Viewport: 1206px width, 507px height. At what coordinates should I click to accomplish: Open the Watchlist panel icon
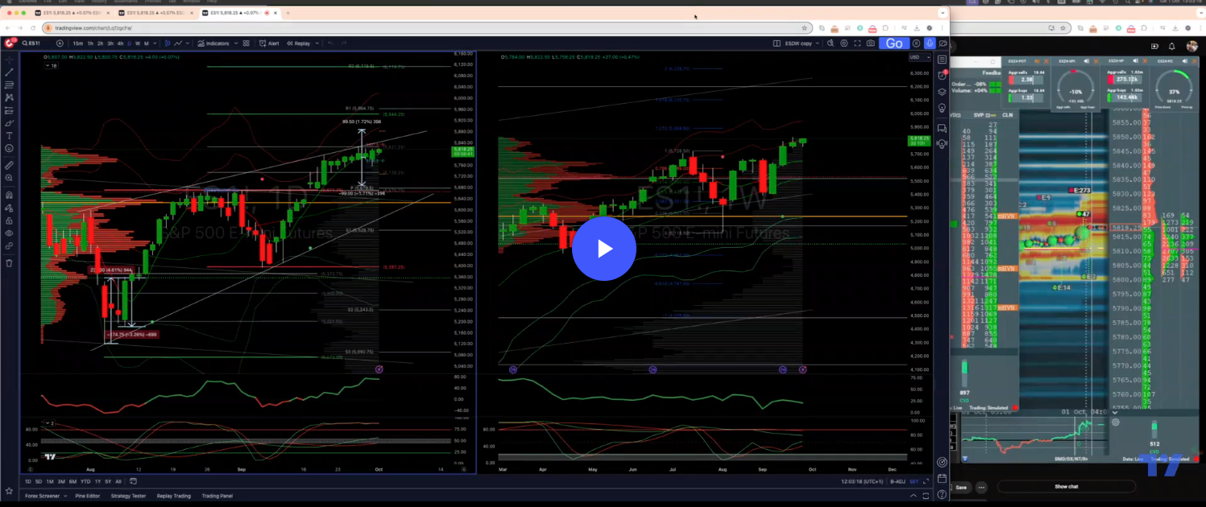[x=942, y=60]
